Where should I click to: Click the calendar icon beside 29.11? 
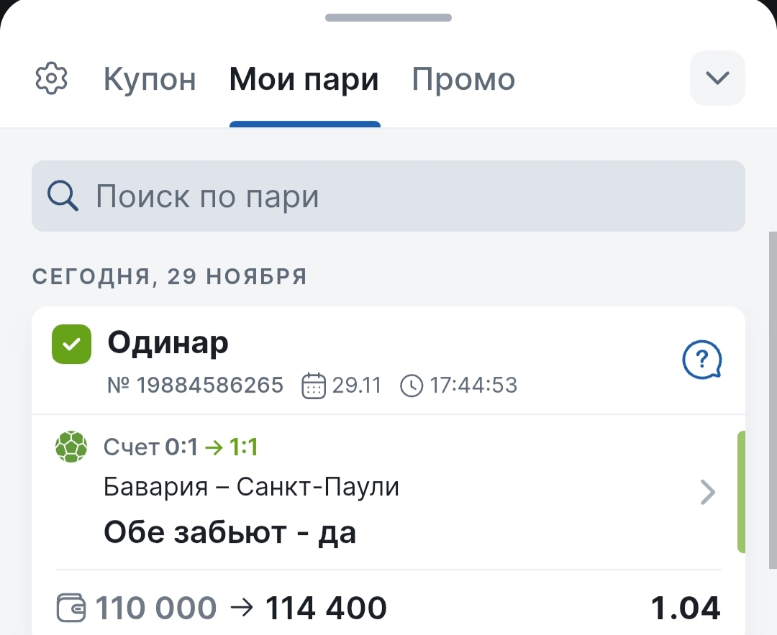pyautogui.click(x=314, y=385)
